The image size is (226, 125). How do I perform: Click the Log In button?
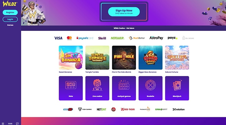10,19
